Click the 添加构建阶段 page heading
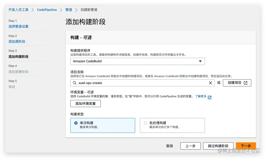Screen dimensions: 265x158 85,22
